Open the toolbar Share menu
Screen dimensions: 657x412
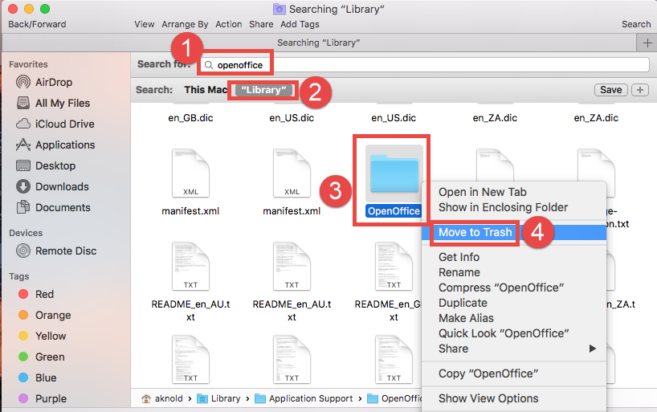pyautogui.click(x=261, y=24)
